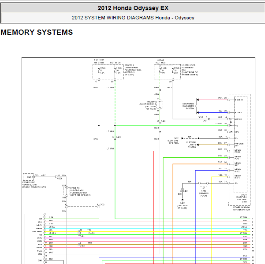Image resolution: width=265 pixels, height=264 pixels.
Task: Click the brown arrowhead toward Interior Lights System
Action: (198, 145)
